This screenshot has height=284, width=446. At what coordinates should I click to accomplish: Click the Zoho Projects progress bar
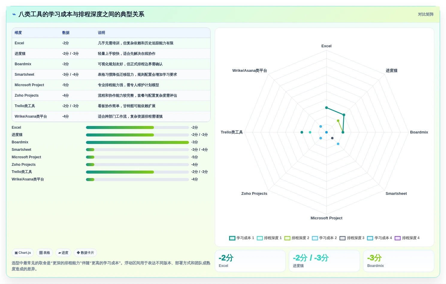(x=137, y=165)
